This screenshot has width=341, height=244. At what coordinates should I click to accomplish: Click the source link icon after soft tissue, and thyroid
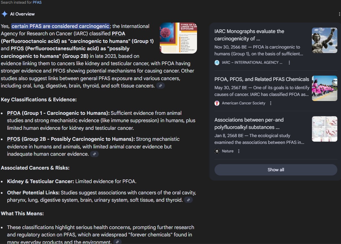[188, 200]
